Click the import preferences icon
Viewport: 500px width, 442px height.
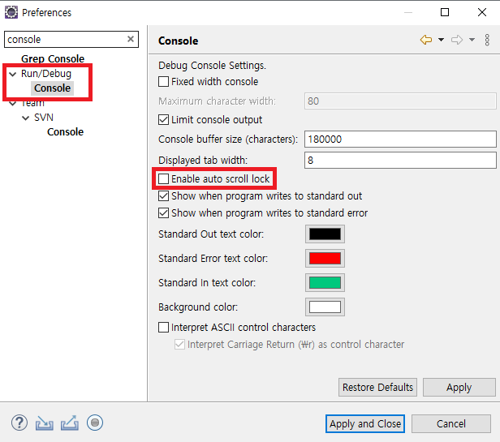(x=45, y=423)
